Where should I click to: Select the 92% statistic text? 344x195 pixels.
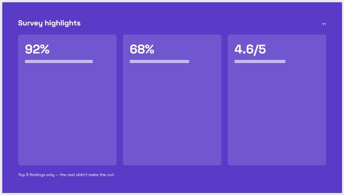point(37,49)
